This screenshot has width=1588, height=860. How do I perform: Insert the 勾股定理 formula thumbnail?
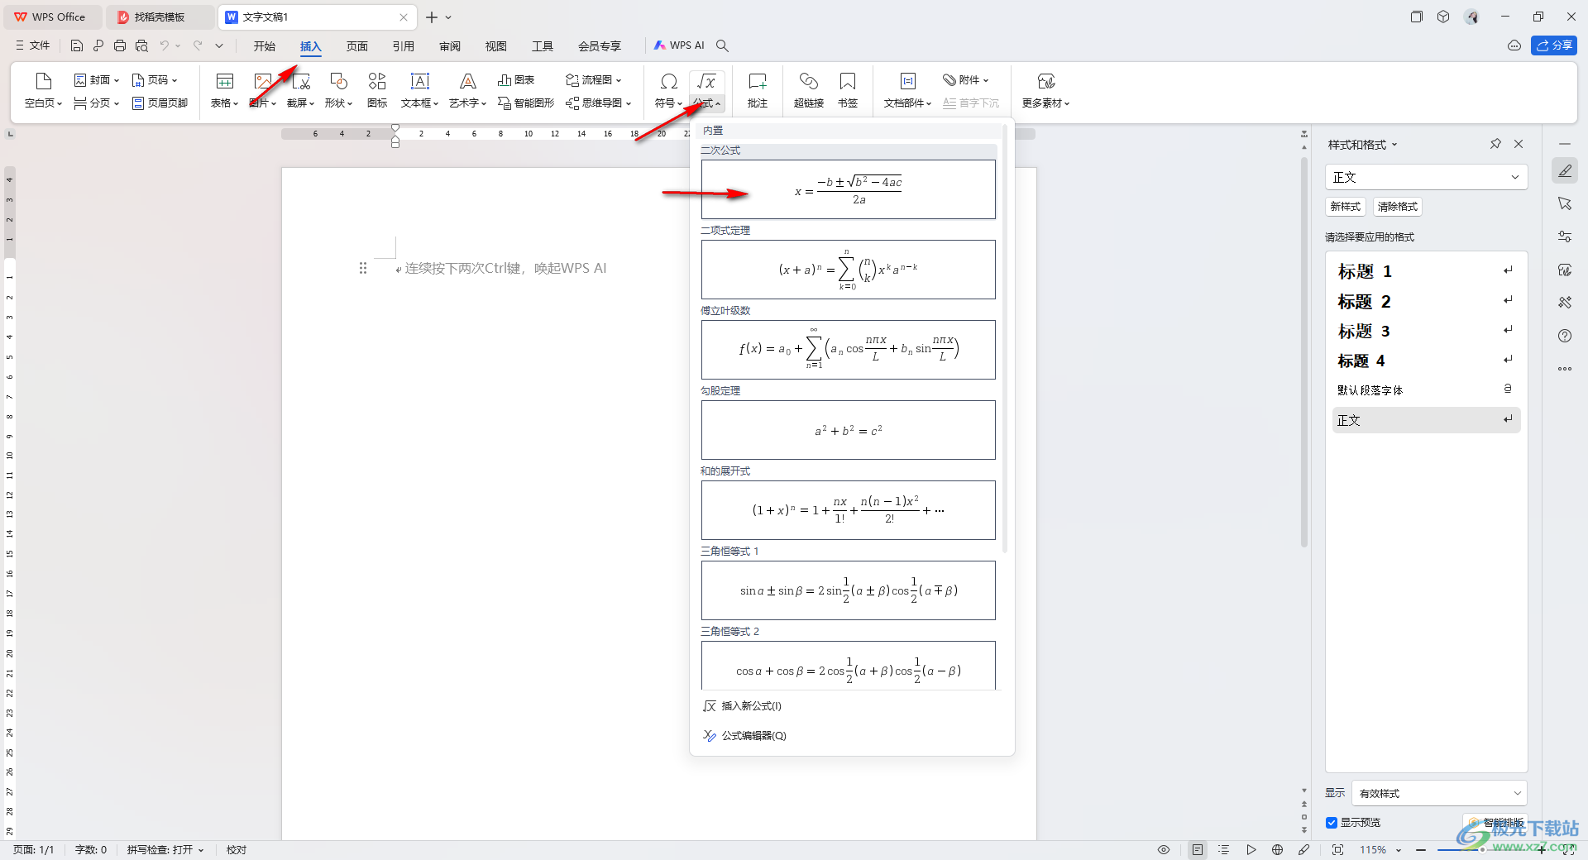[x=848, y=430]
